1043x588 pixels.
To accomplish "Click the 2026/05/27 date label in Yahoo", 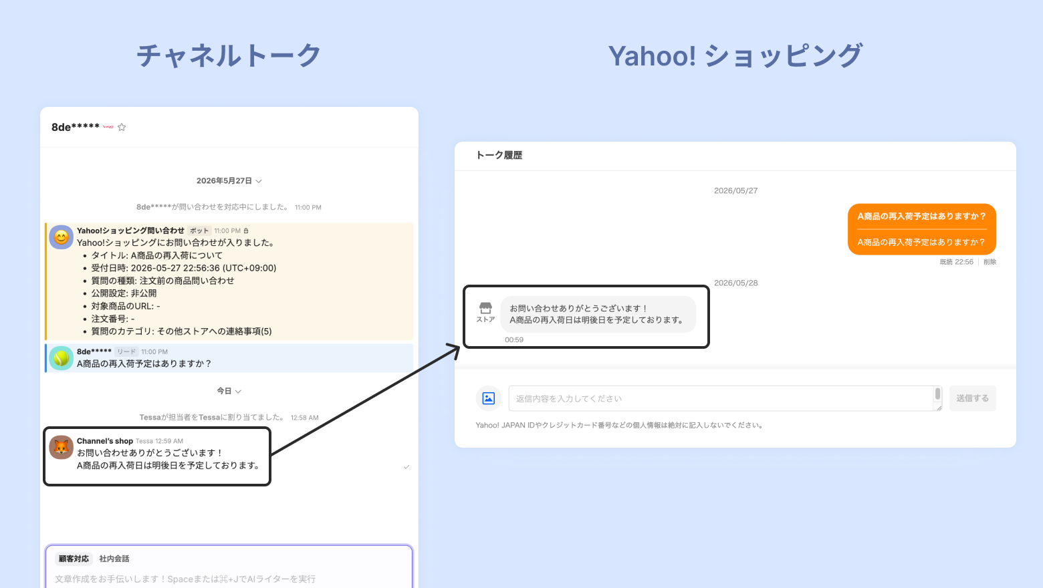I will coord(735,190).
